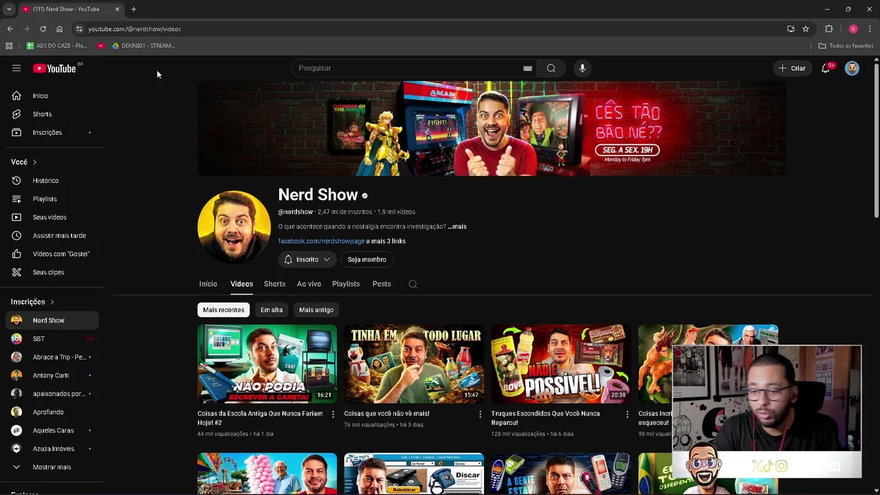Open Todos os favoritos bookmarks folder

click(846, 45)
